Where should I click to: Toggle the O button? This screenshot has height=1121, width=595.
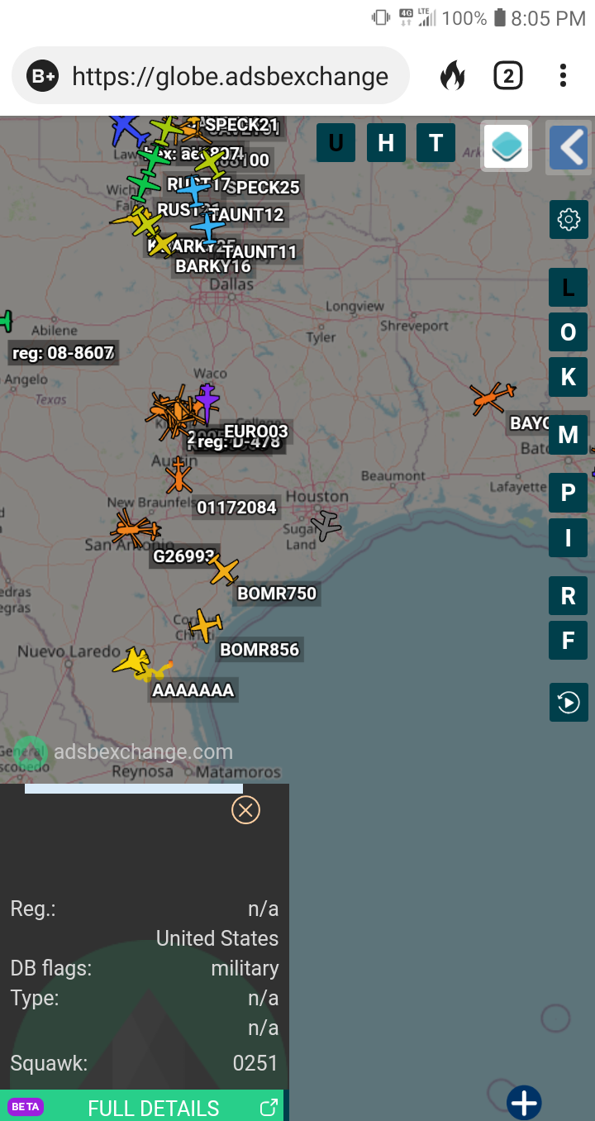[569, 332]
